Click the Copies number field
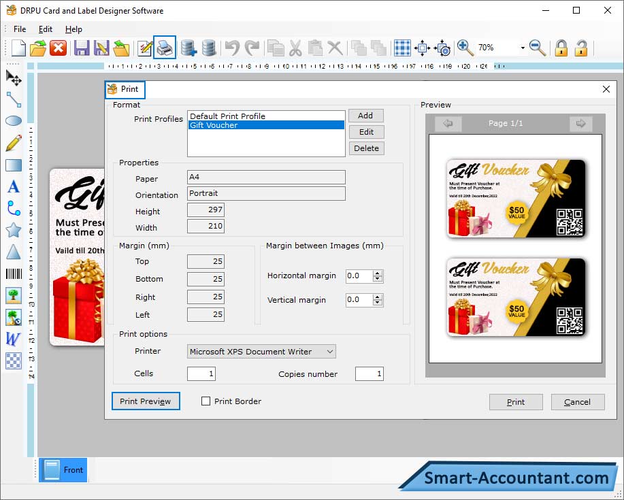624x500 pixels. (370, 373)
